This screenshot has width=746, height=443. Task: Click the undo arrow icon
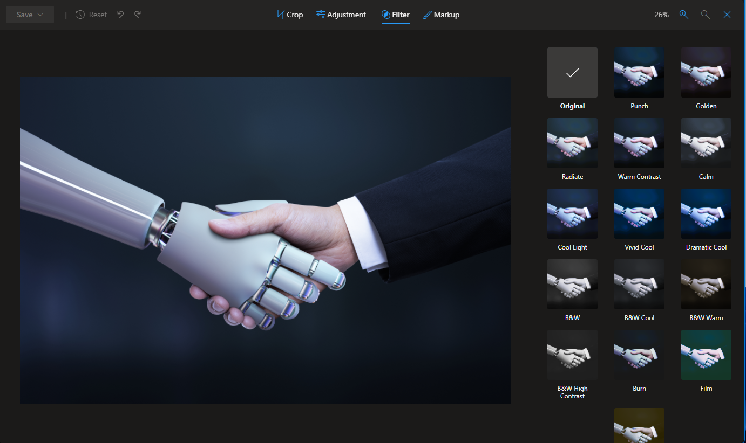(120, 15)
